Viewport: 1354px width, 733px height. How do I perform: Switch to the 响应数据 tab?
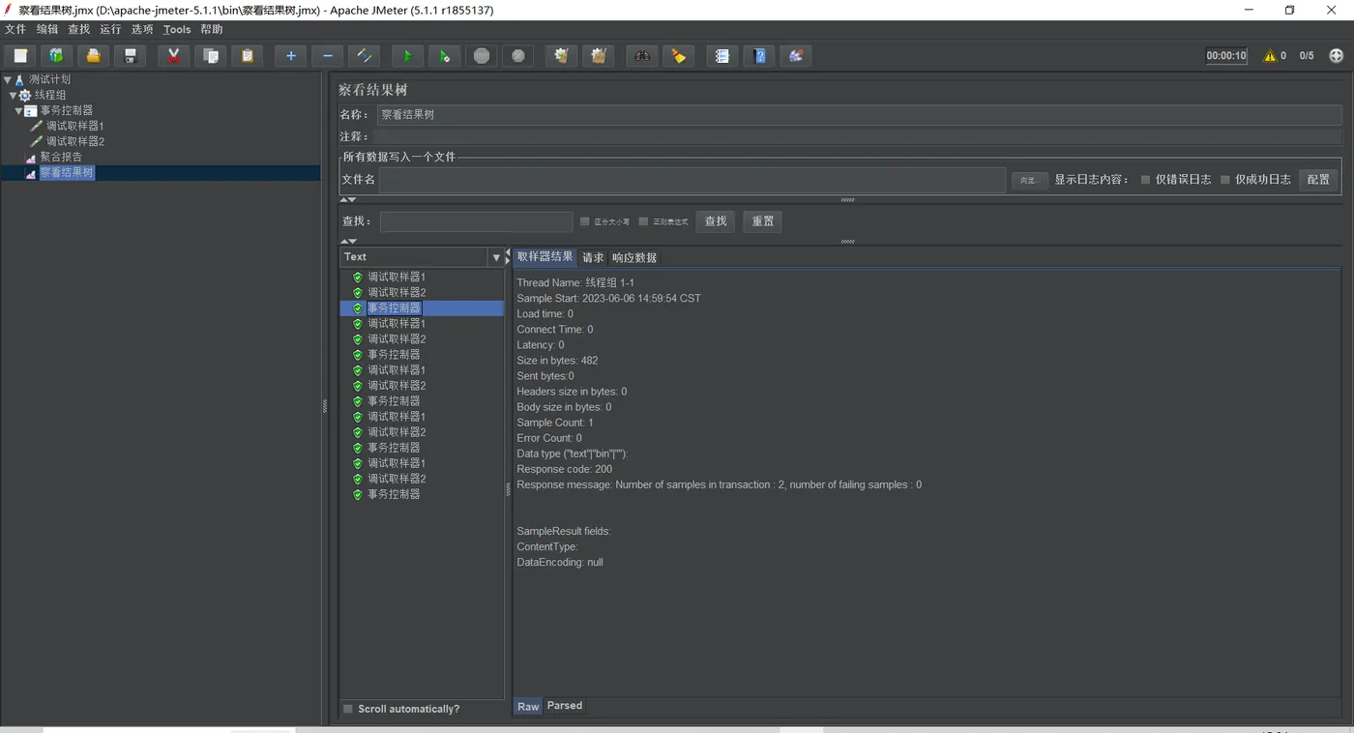click(x=634, y=257)
